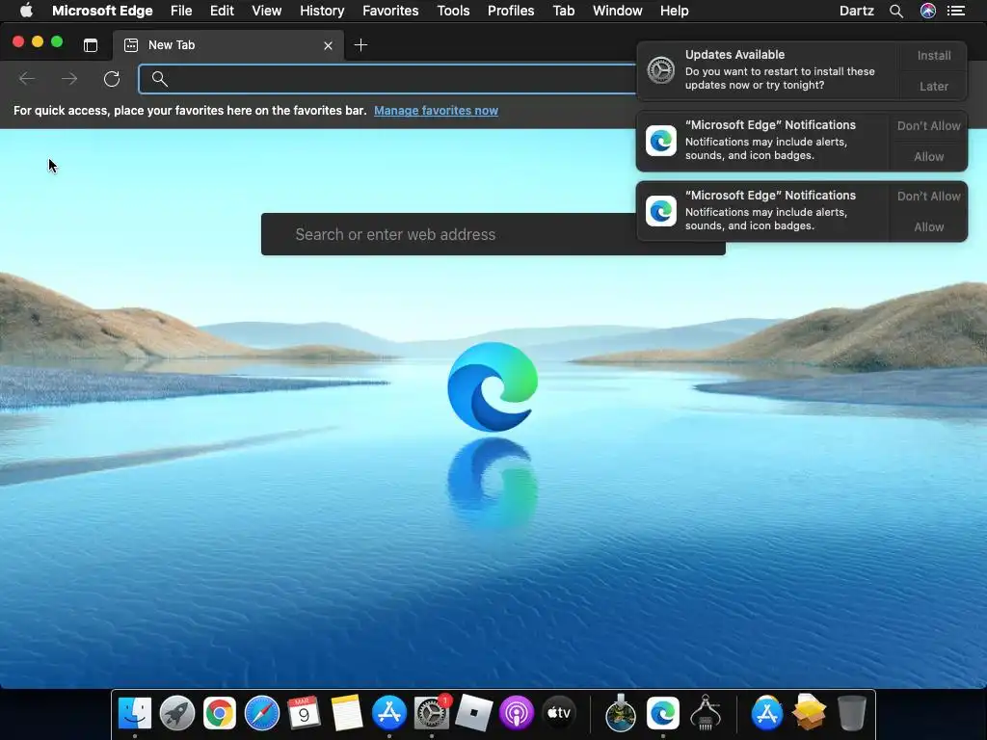Open the Help menu
Viewport: 987px width, 740px height.
pos(674,11)
